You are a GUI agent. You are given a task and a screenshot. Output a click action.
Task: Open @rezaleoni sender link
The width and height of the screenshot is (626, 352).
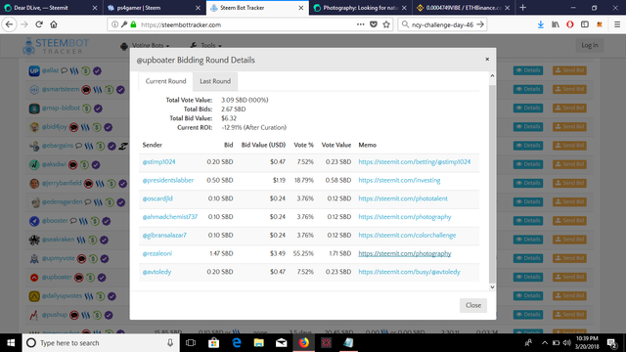pyautogui.click(x=157, y=253)
